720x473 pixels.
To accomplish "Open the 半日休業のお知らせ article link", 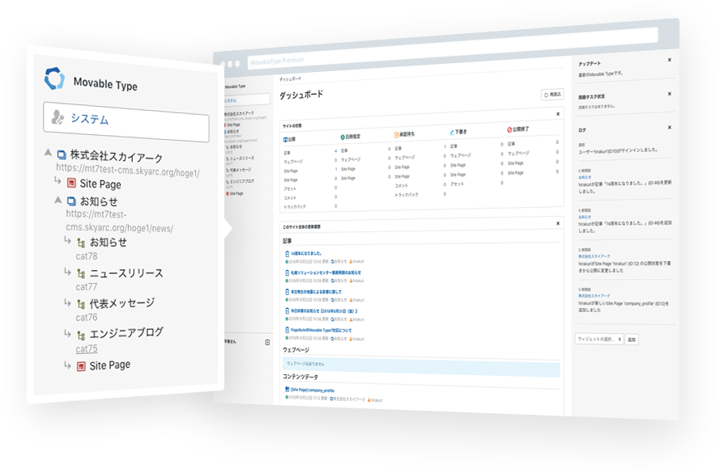I will 324,310.
